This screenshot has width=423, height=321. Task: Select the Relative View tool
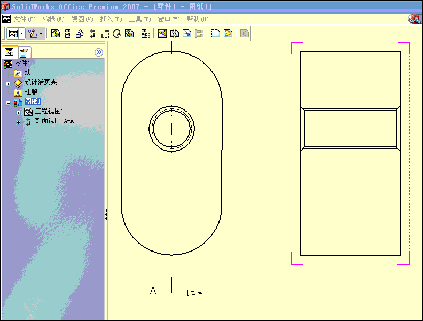coord(129,34)
